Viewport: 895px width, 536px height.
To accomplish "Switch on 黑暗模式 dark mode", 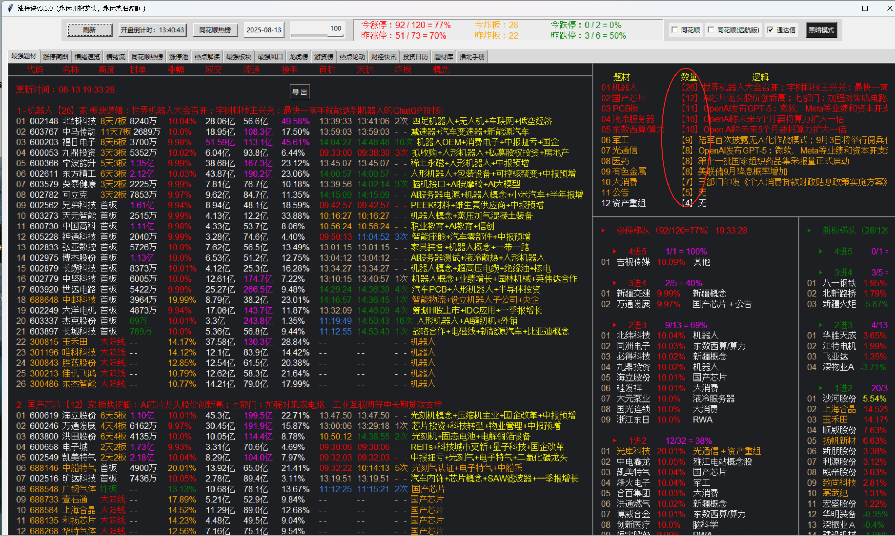I will [821, 30].
